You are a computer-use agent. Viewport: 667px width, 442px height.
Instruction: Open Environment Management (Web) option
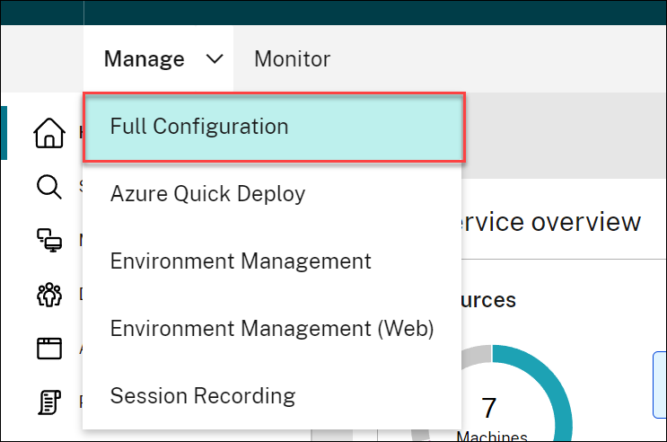tap(271, 329)
